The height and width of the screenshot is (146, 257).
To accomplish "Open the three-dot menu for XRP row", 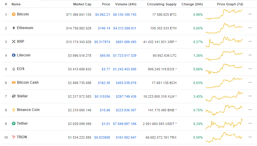I will coord(250,42).
